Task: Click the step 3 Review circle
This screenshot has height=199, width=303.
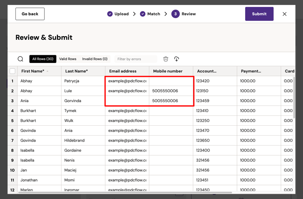Action: click(x=175, y=14)
